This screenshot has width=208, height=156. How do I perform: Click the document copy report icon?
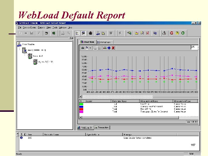(x=142, y=33)
